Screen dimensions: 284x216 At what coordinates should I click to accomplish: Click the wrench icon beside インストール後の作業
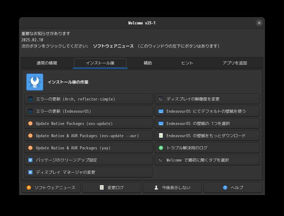(x=34, y=82)
